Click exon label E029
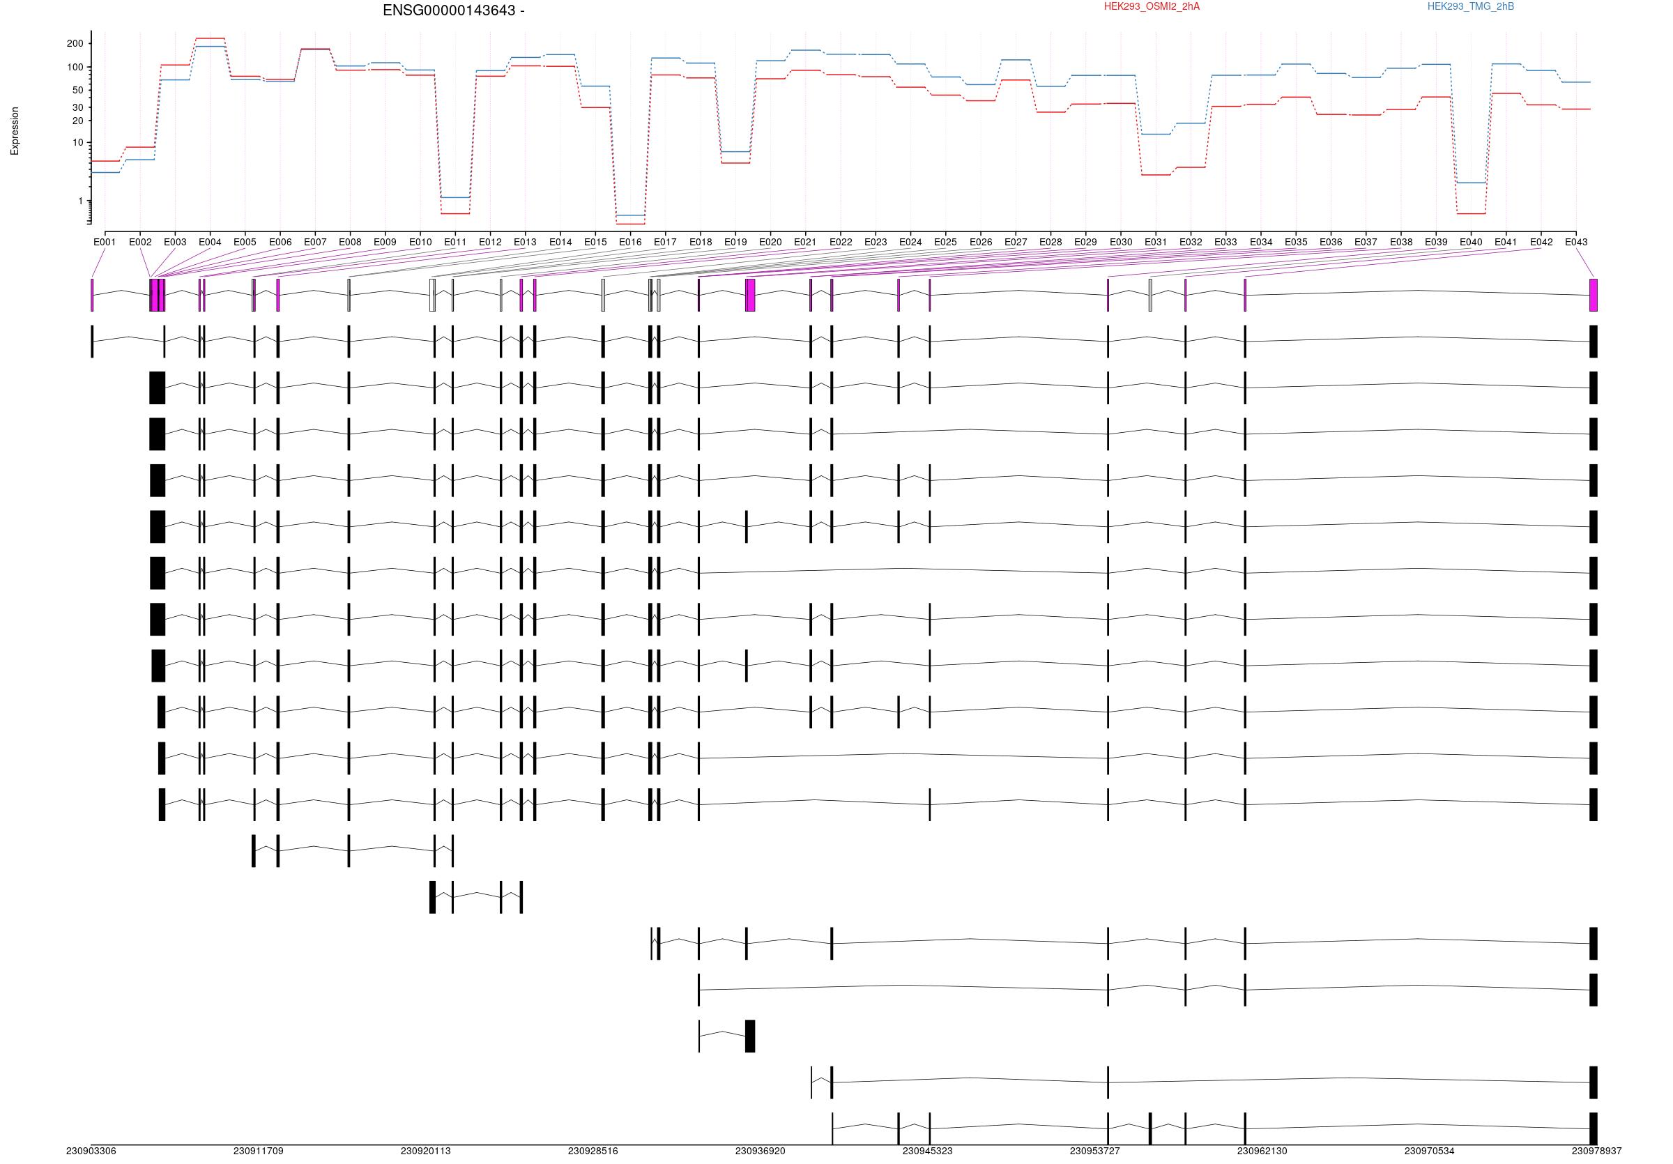The height and width of the screenshot is (1164, 1673). tap(1085, 242)
